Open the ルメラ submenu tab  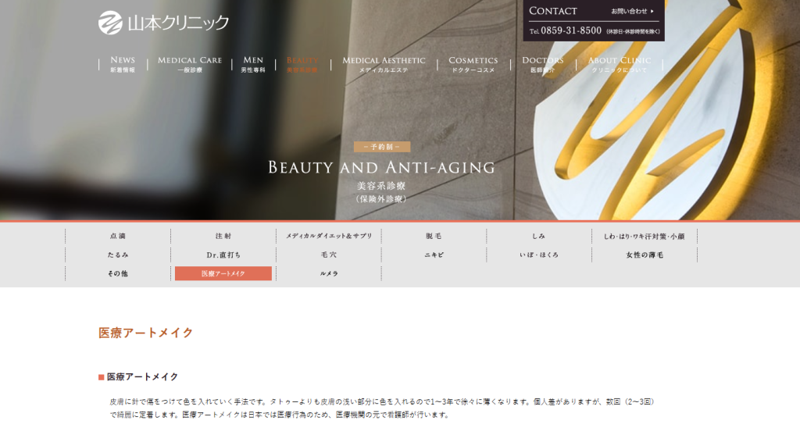[328, 273]
